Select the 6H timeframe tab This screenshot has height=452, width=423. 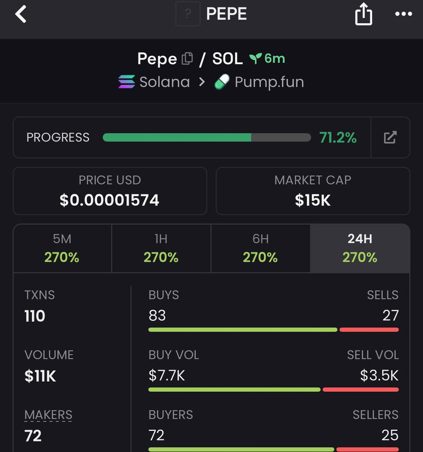pyautogui.click(x=260, y=248)
